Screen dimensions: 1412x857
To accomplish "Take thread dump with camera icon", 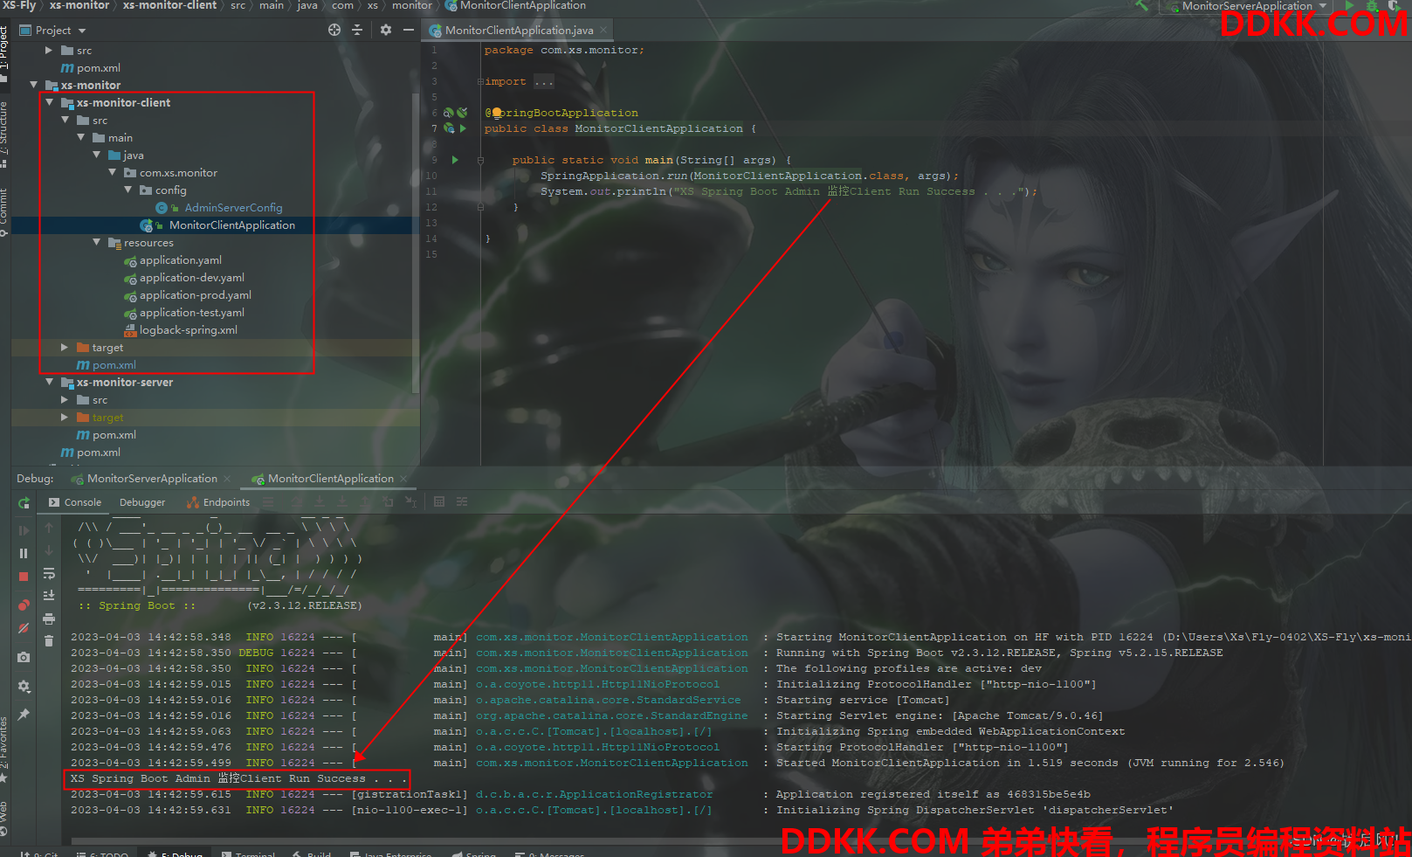I will 24,657.
